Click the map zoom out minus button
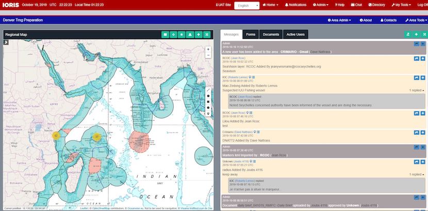This screenshot has height=211, width=428. (x=208, y=56)
